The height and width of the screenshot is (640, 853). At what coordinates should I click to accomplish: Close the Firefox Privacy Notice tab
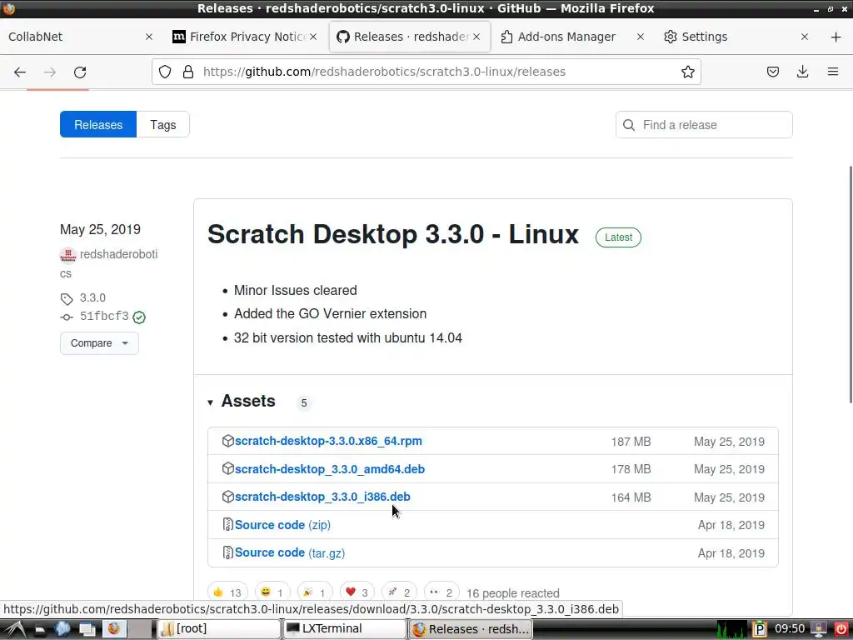click(313, 37)
